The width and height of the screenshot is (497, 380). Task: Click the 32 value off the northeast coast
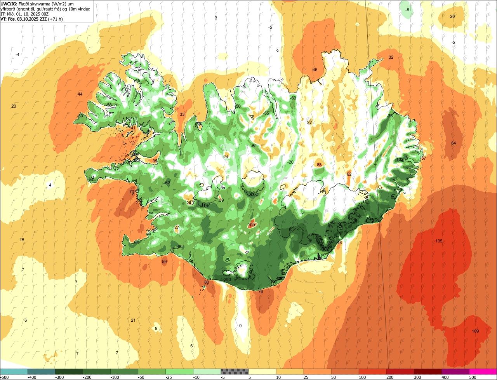pyautogui.click(x=391, y=57)
